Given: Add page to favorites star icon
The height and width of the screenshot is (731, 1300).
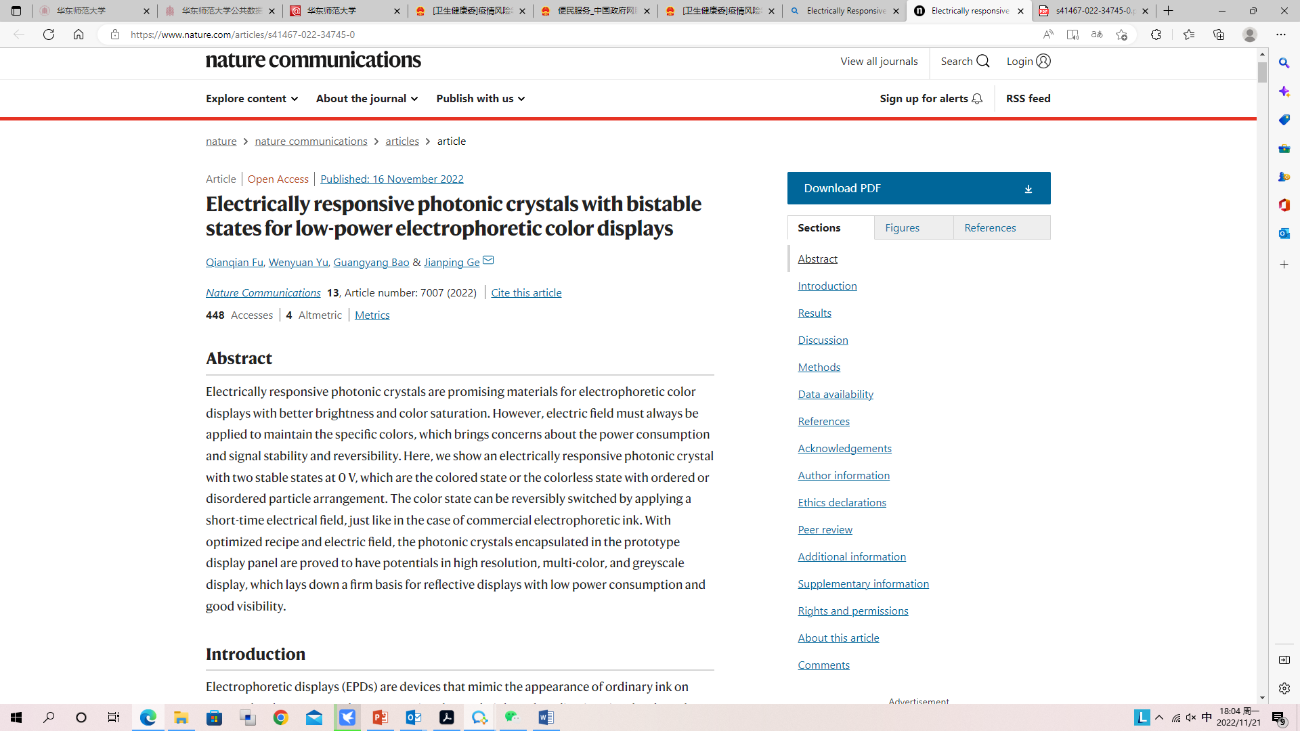Looking at the screenshot, I should coord(1121,35).
